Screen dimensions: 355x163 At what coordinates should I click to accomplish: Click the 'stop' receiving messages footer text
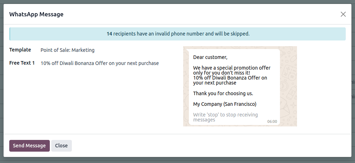point(225,117)
